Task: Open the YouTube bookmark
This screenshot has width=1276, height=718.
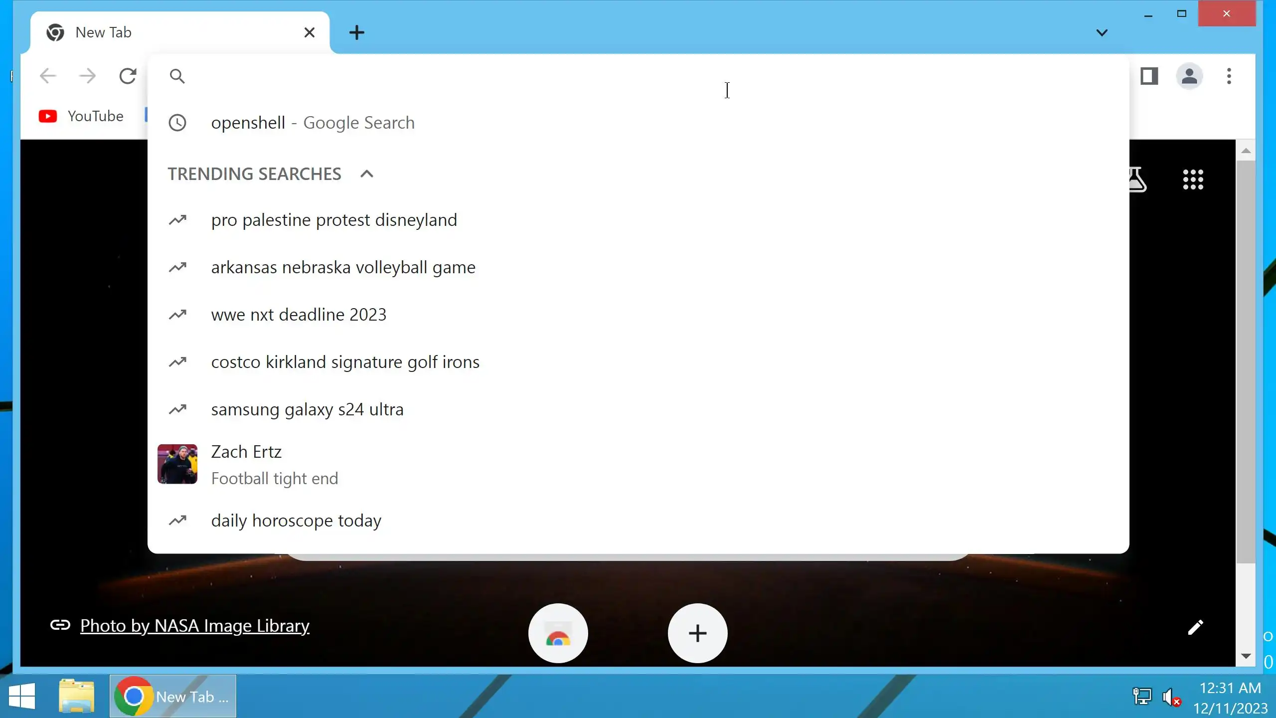Action: (x=81, y=116)
